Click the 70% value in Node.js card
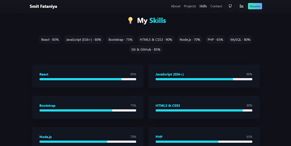Screen dimensions: 291x146 tap(133, 137)
